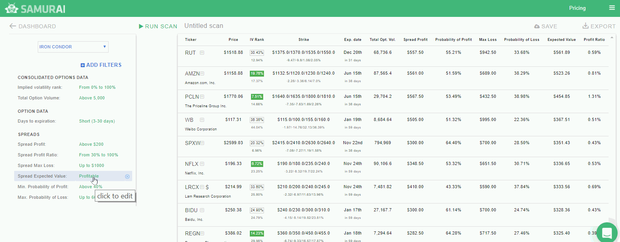Export the scan results
This screenshot has width=620, height=242.
pyautogui.click(x=599, y=26)
